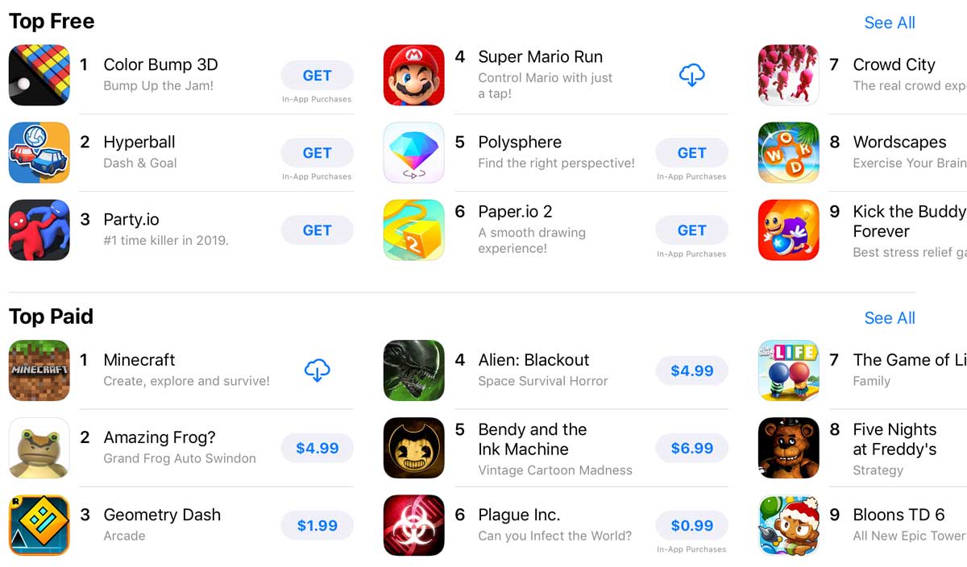Screen dimensions: 967x567
Task: Open the Alien: Blackout app icon
Action: click(x=413, y=371)
